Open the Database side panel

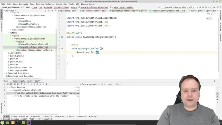tap(221, 15)
